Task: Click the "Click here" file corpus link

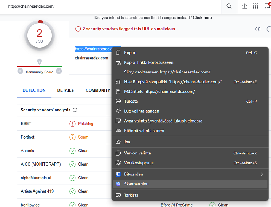Action: 202,18
